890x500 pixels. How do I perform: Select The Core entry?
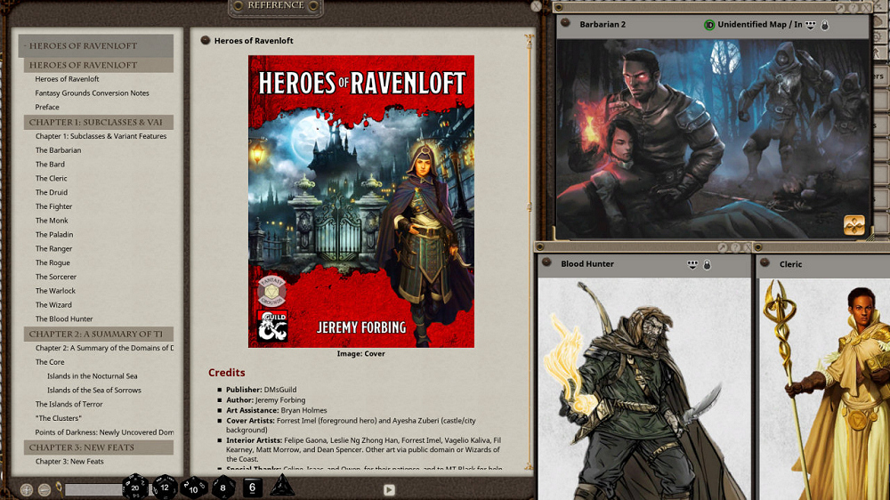(50, 362)
